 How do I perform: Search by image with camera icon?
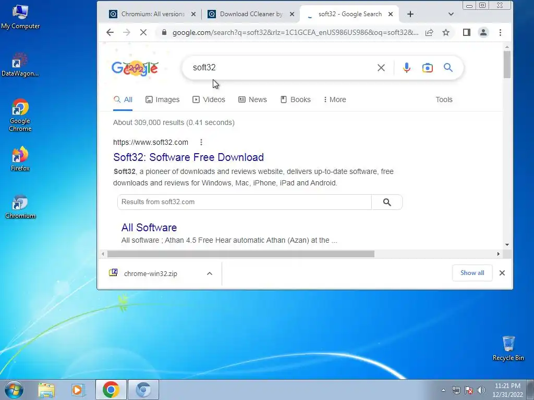click(x=428, y=68)
